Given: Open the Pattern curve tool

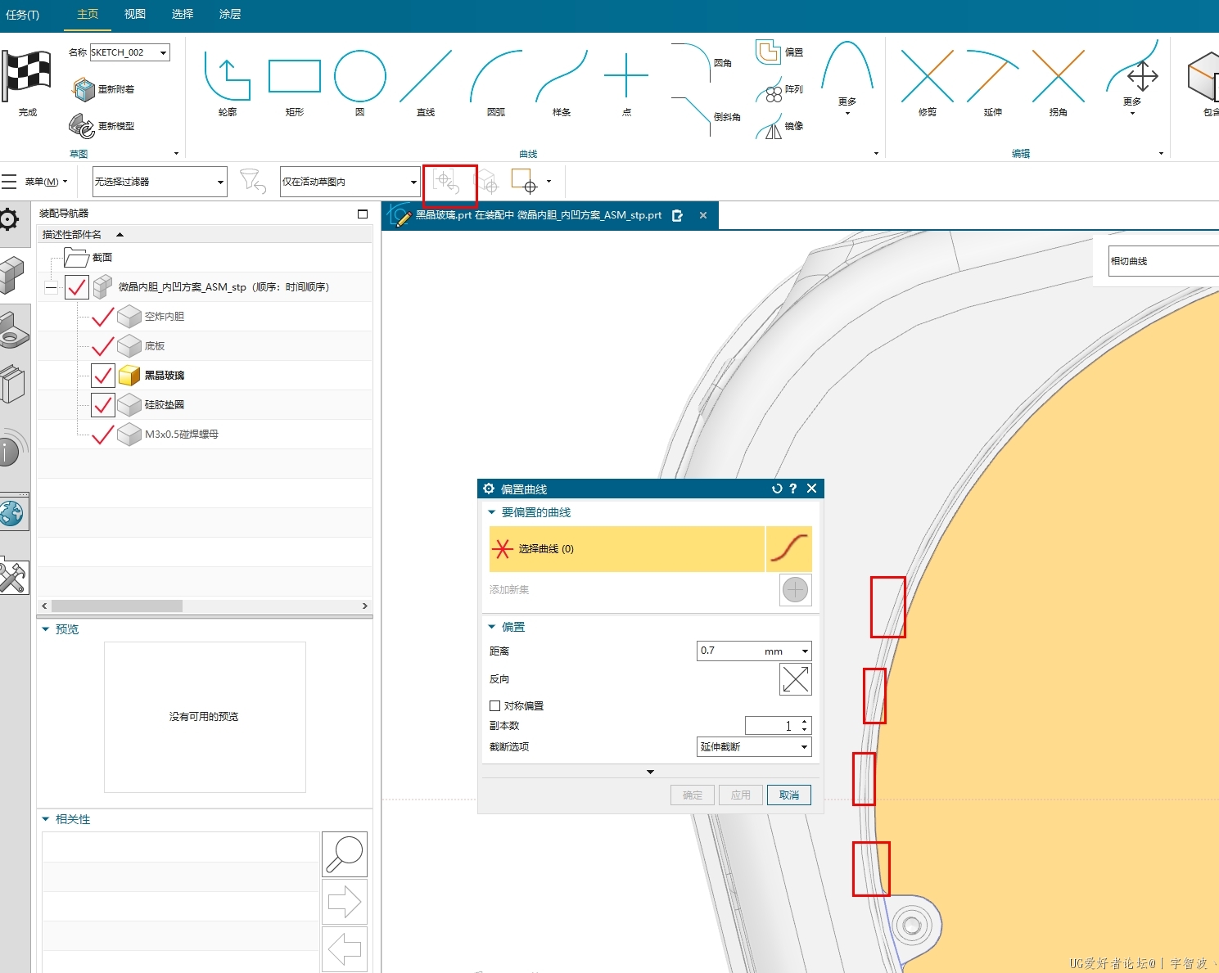Looking at the screenshot, I should (x=770, y=89).
